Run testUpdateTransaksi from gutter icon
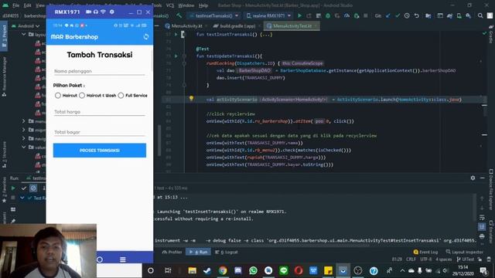The height and width of the screenshot is (278, 495). click(x=176, y=56)
